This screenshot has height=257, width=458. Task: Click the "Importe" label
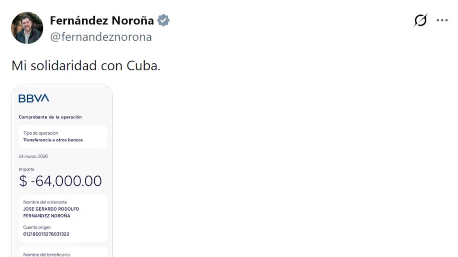pos(26,170)
